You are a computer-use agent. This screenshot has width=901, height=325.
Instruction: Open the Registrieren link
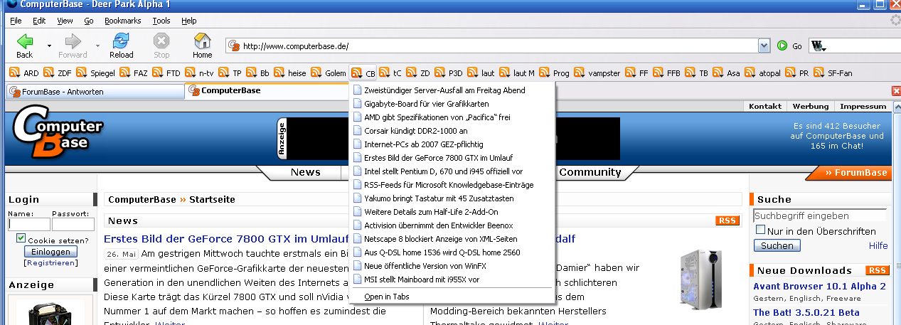pos(50,263)
